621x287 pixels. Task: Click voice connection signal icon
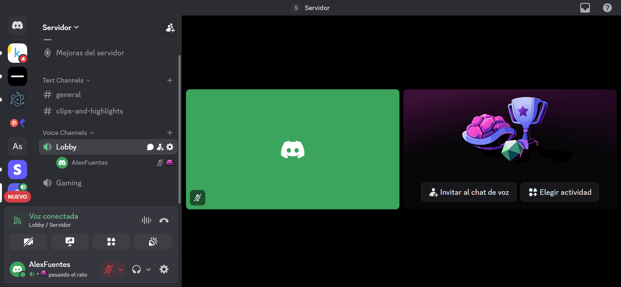[17, 220]
